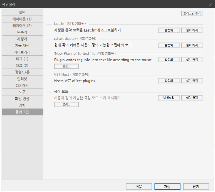215x192 pixels.
Task: Uninstall the cd art display plugin
Action: (192, 45)
